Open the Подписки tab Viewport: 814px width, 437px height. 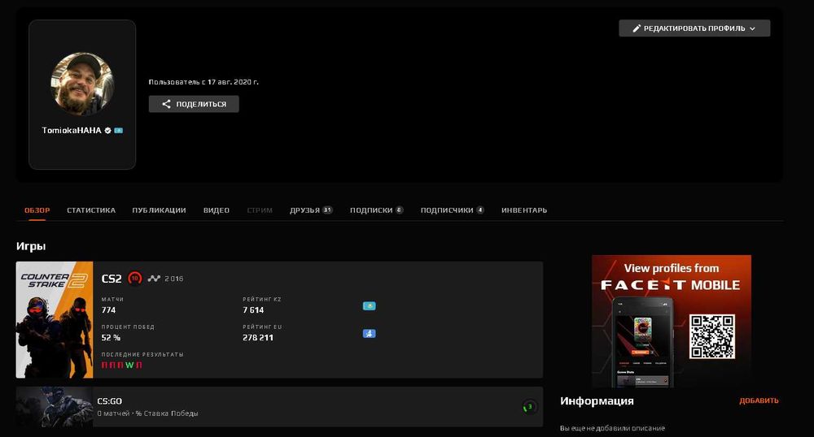pos(376,210)
